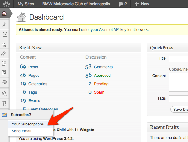The width and height of the screenshot is (188, 142).
Task: Open BMW Motorcycle Club of indianapolis menu
Action: pyautogui.click(x=76, y=4)
